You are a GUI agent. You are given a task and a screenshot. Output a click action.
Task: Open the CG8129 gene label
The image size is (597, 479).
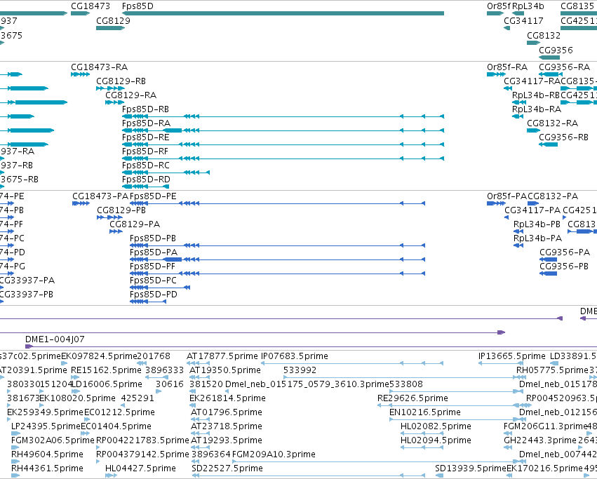tap(113, 20)
